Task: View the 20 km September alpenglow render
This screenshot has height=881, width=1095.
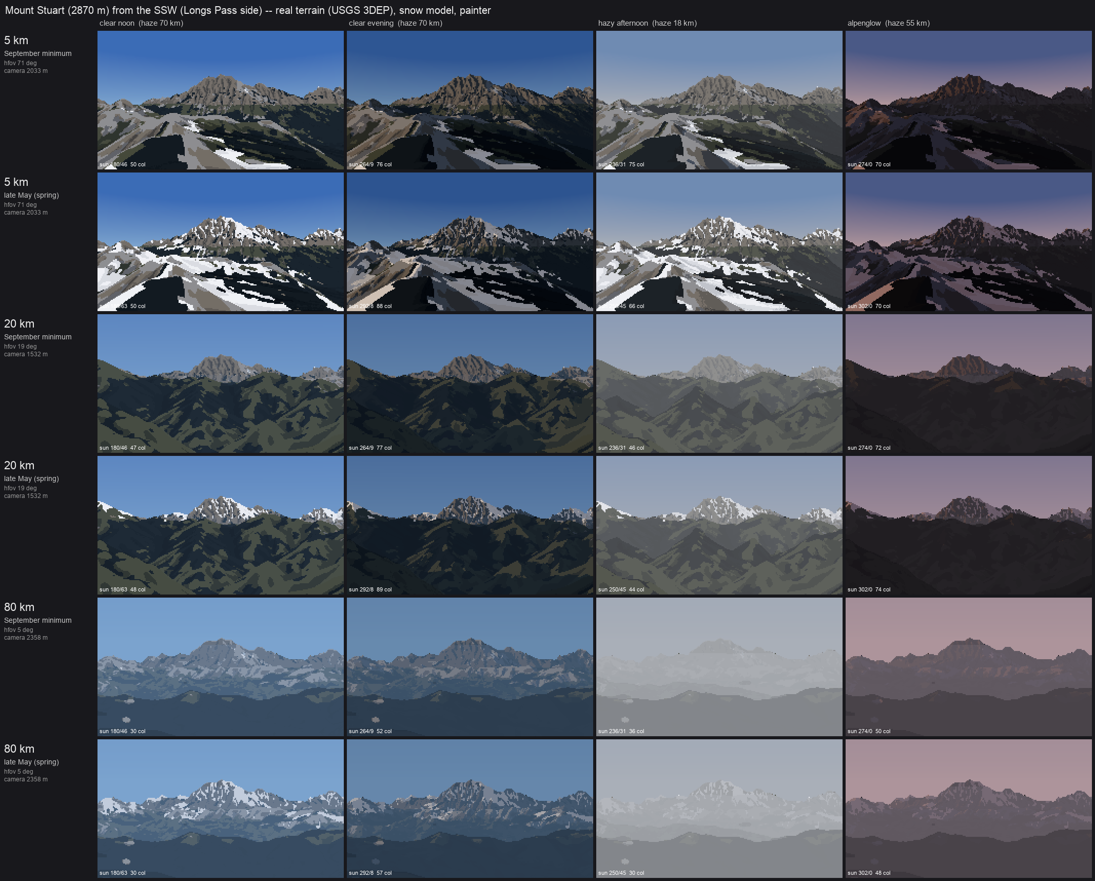Action: 969,384
